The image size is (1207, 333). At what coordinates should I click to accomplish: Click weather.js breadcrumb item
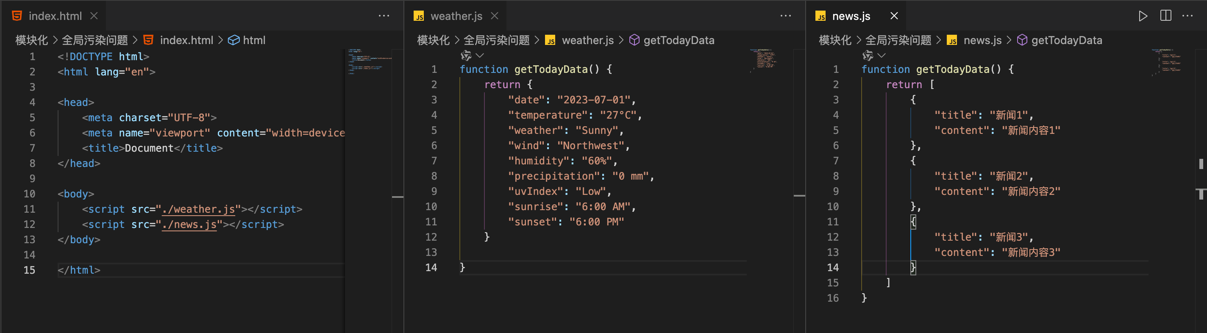587,40
